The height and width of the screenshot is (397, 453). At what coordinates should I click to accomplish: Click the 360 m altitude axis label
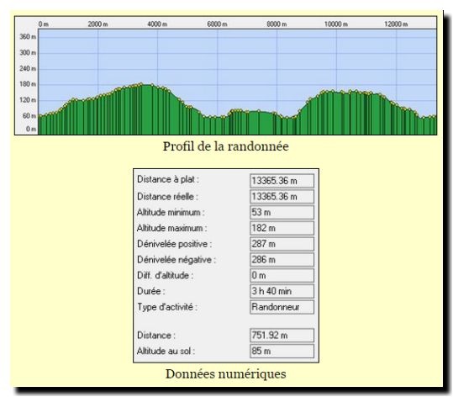tap(28, 37)
